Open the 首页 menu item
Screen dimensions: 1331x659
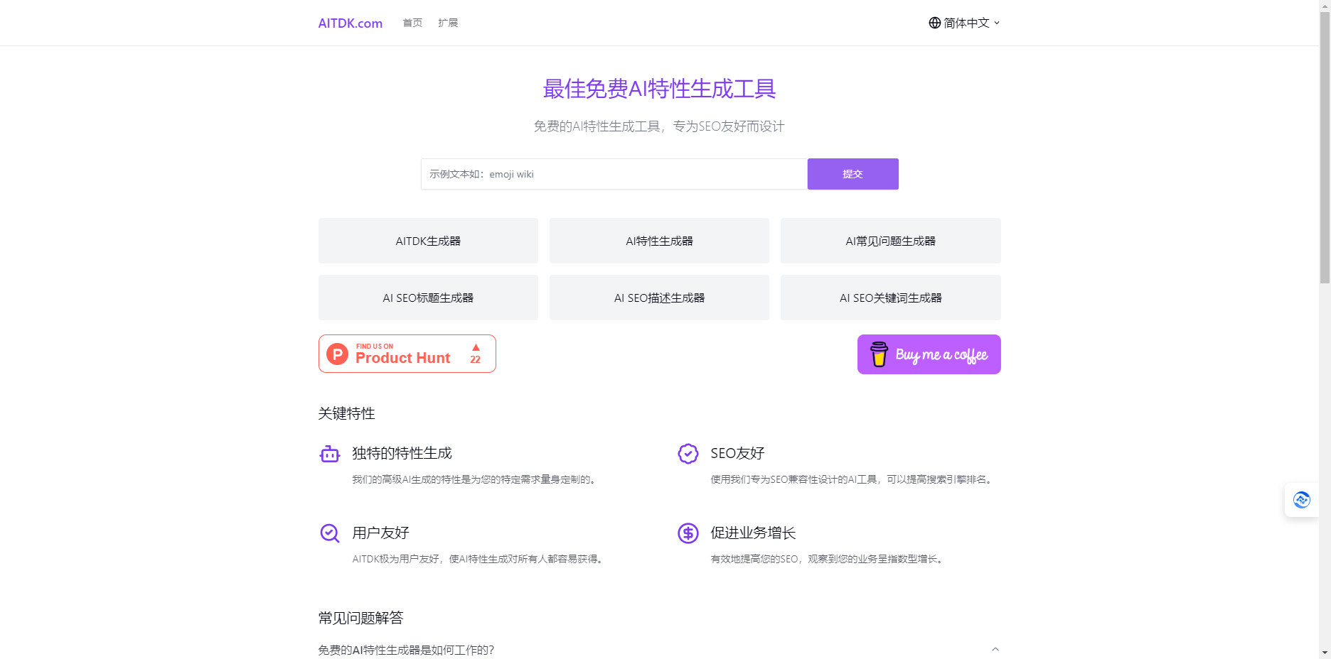(412, 23)
